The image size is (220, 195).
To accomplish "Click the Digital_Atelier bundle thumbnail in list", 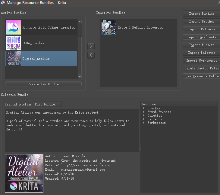I will [x=14, y=59].
